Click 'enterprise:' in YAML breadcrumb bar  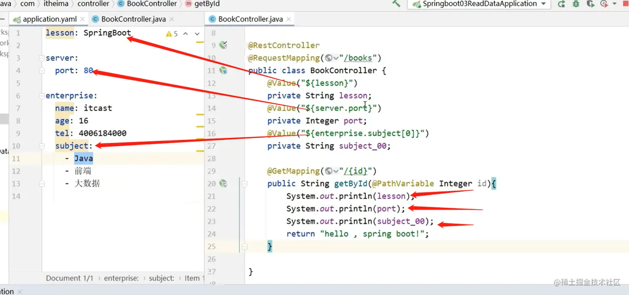pyautogui.click(x=121, y=278)
